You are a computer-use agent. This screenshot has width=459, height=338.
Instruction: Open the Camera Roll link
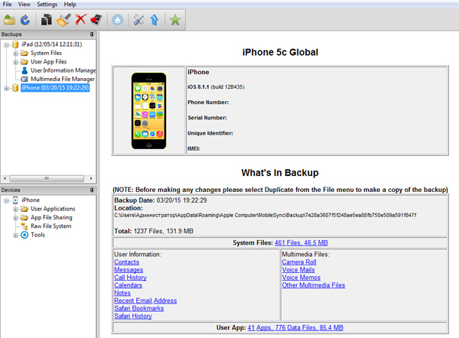(x=299, y=262)
